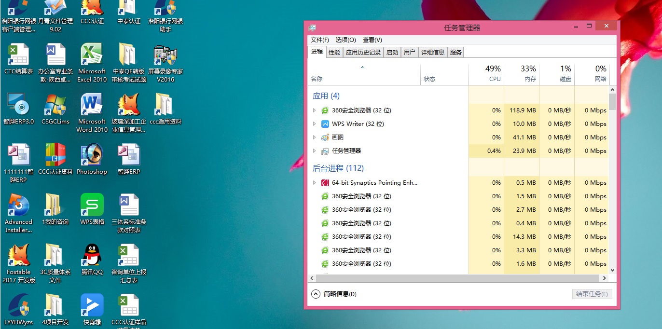Viewport: 662px width, 329px height.
Task: Click the Task Manager title bar icon
Action: coord(313,27)
